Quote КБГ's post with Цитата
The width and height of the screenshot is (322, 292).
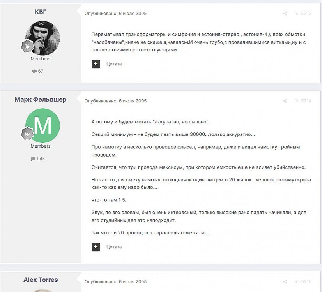114,64
